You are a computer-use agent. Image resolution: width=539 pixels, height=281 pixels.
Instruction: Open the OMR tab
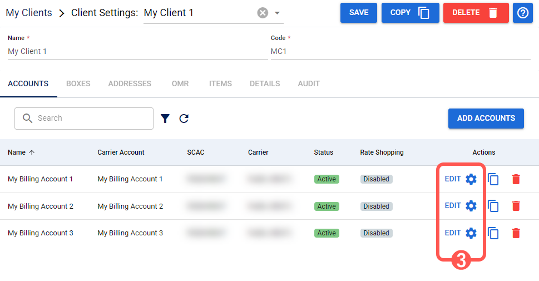tap(180, 83)
